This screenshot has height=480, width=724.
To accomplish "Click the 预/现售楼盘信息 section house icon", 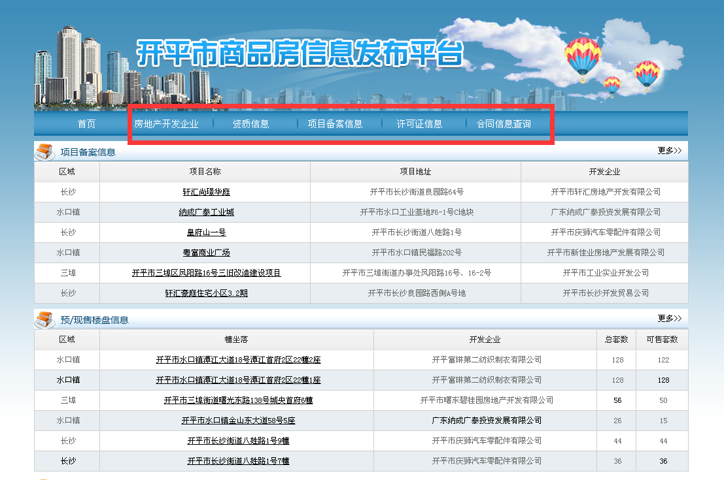I will (44, 319).
